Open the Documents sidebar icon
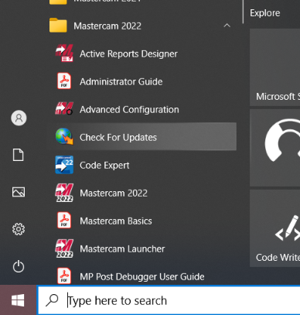300x315 pixels. point(19,155)
